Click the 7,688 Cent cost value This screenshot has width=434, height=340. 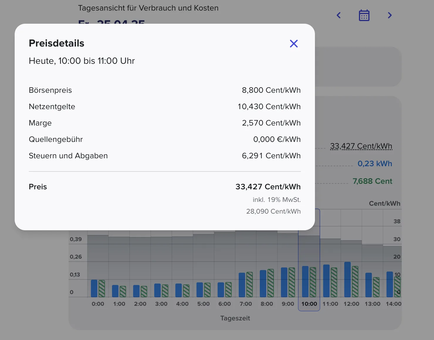coord(372,181)
